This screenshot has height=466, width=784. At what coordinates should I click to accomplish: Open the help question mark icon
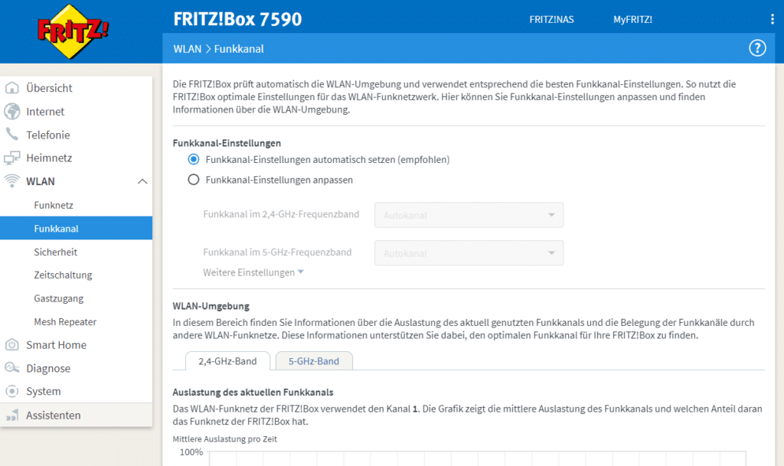coord(757,48)
